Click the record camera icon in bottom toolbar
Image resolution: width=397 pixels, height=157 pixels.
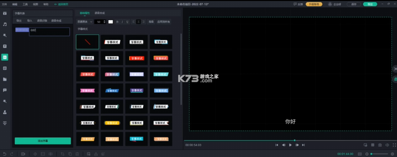click(x=23, y=154)
